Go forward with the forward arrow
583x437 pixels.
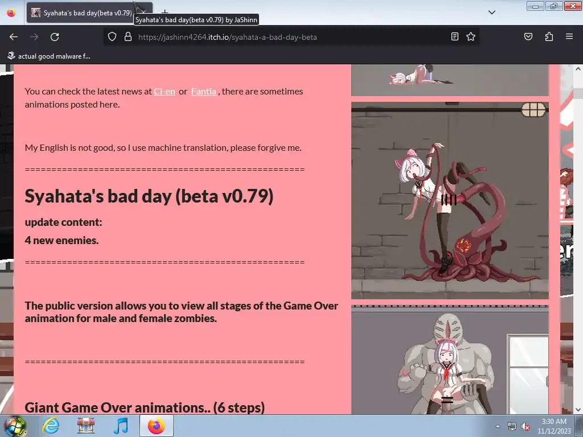point(34,37)
